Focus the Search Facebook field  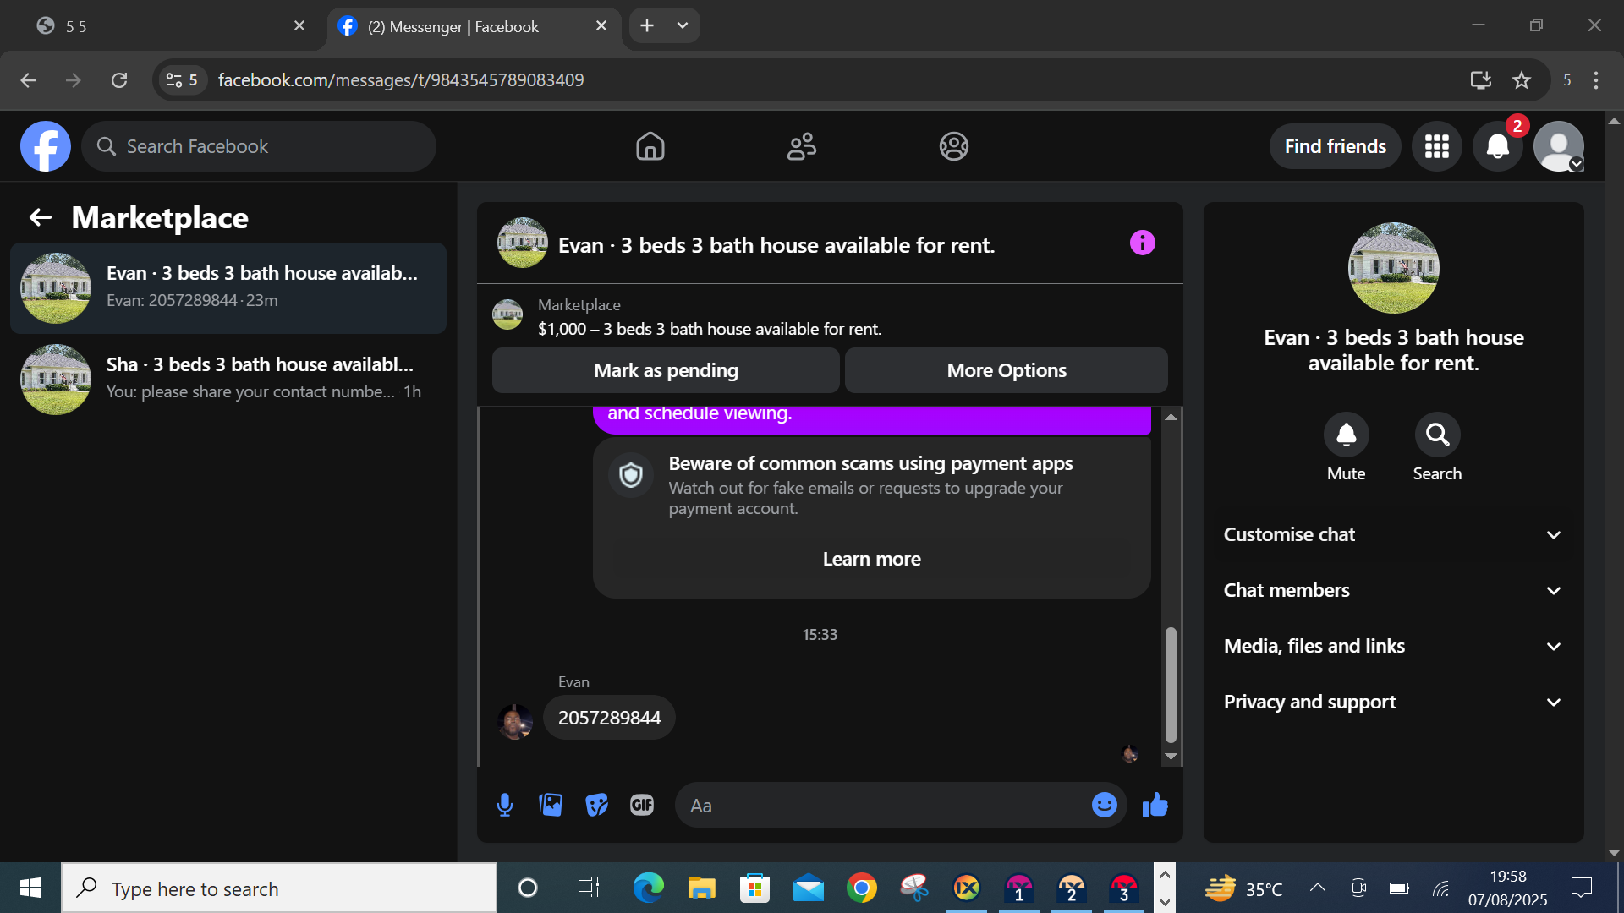259,146
